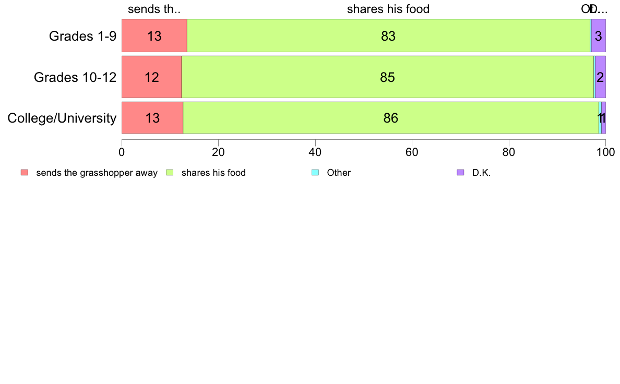The width and height of the screenshot is (620, 384).
Task: Select the green Grades 10-12 segment labeled 85
Action: (x=387, y=77)
